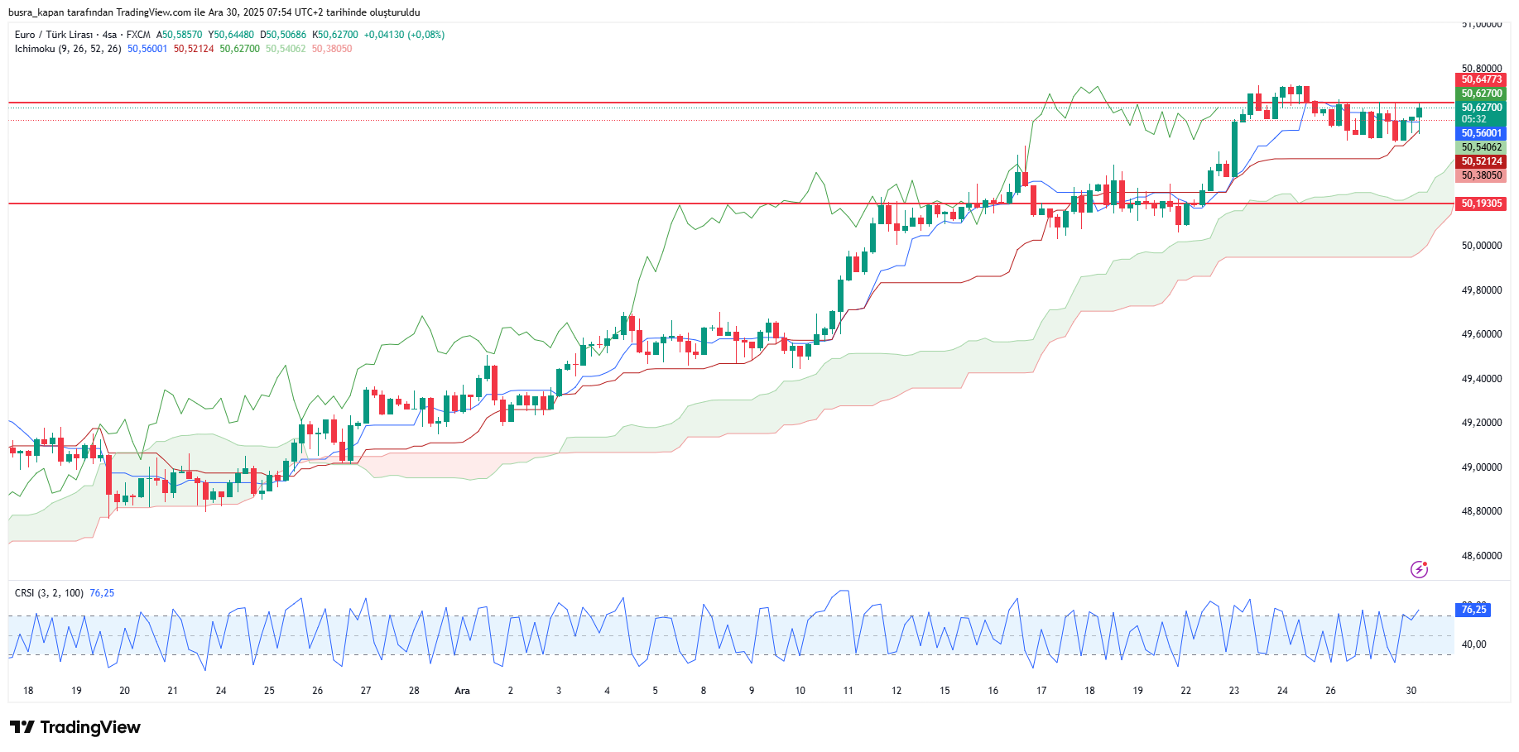The image size is (1519, 752).
Task: Click the +0,04130 (+0,08%) change value
Action: pos(404,35)
